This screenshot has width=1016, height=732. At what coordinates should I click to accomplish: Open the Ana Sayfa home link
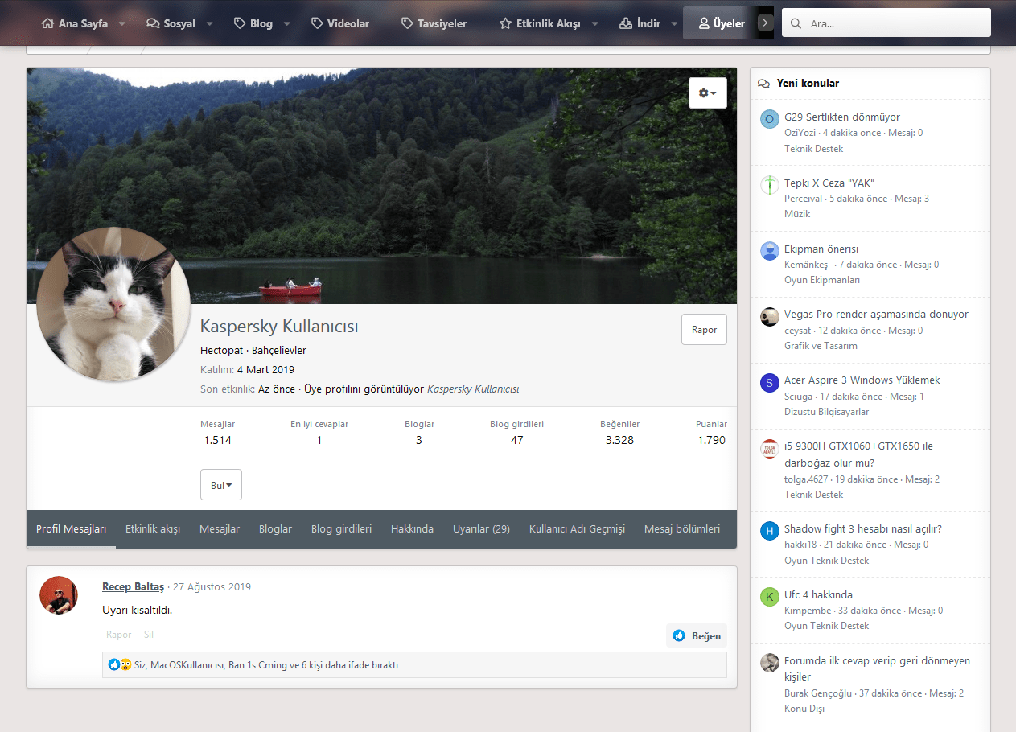click(74, 23)
